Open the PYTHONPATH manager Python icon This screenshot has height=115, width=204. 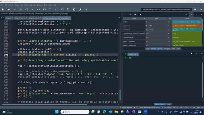(86, 9)
